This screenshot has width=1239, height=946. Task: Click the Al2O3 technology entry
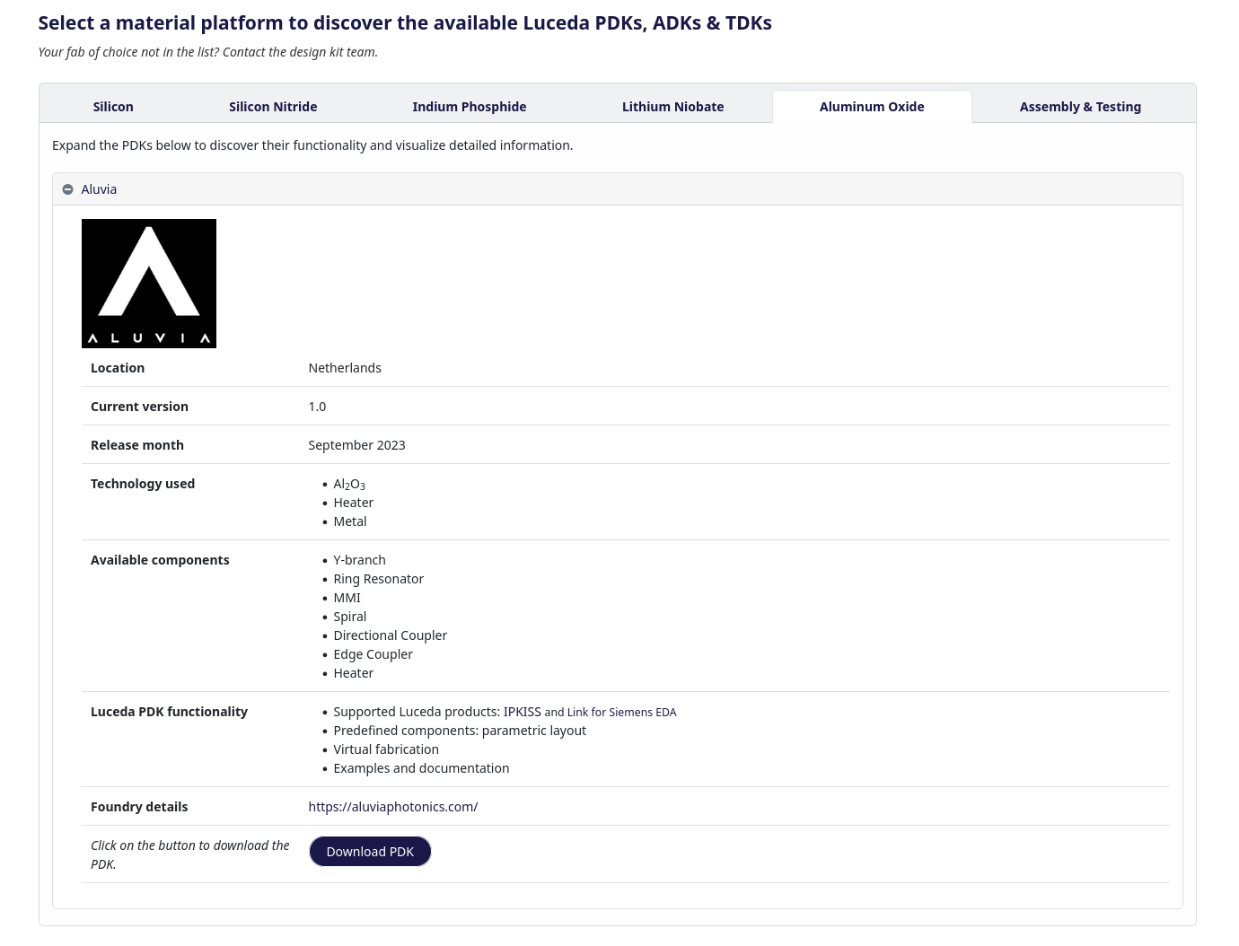[x=348, y=485]
